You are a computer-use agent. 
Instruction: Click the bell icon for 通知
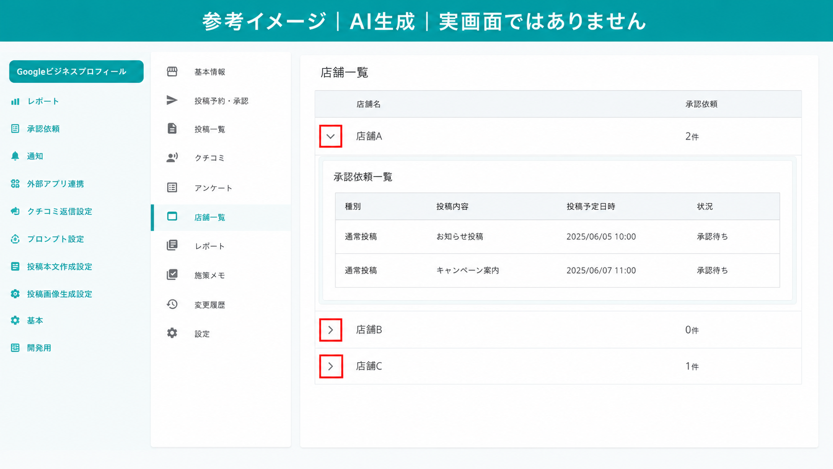coord(15,156)
